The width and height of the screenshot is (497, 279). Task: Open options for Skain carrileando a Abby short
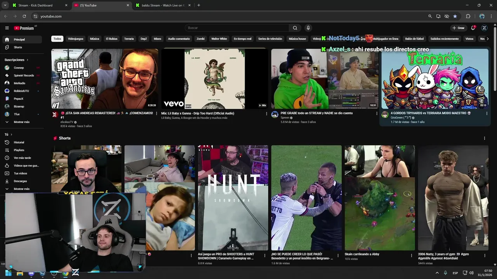pyautogui.click(x=412, y=256)
